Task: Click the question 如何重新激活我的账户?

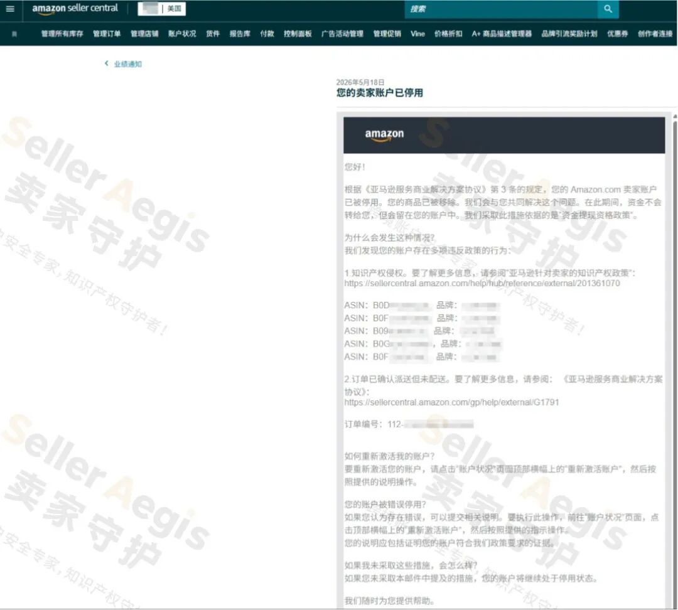Action: [x=390, y=456]
